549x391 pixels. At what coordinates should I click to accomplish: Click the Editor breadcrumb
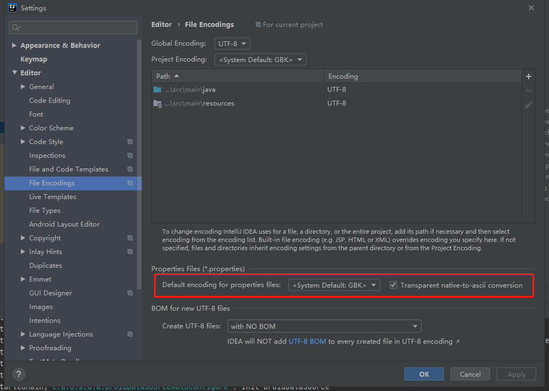[x=161, y=25]
